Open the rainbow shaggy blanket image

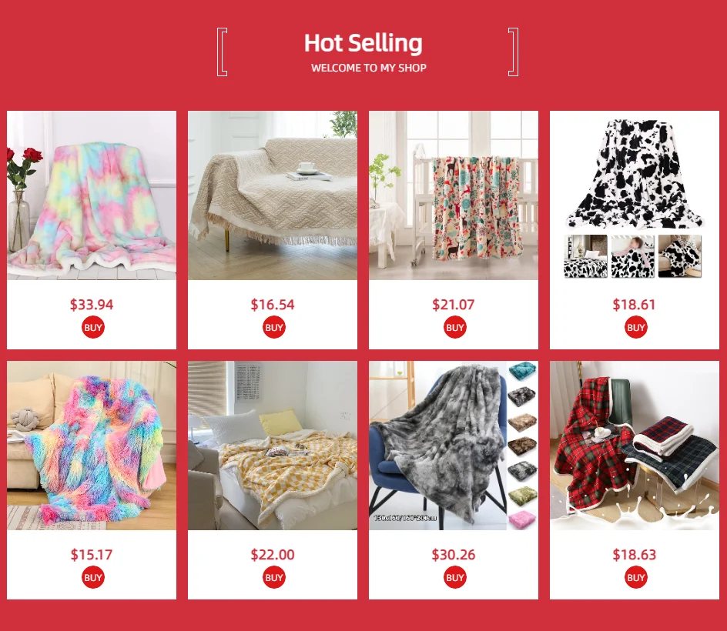[92, 446]
